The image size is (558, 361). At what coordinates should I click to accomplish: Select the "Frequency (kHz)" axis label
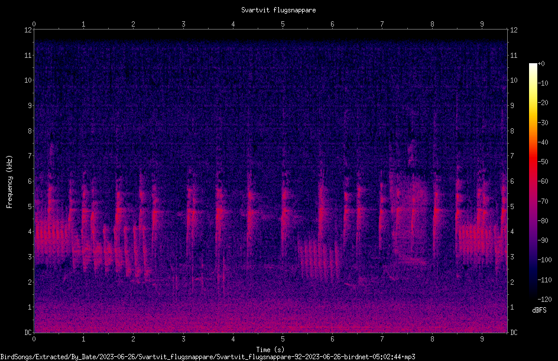(x=9, y=181)
